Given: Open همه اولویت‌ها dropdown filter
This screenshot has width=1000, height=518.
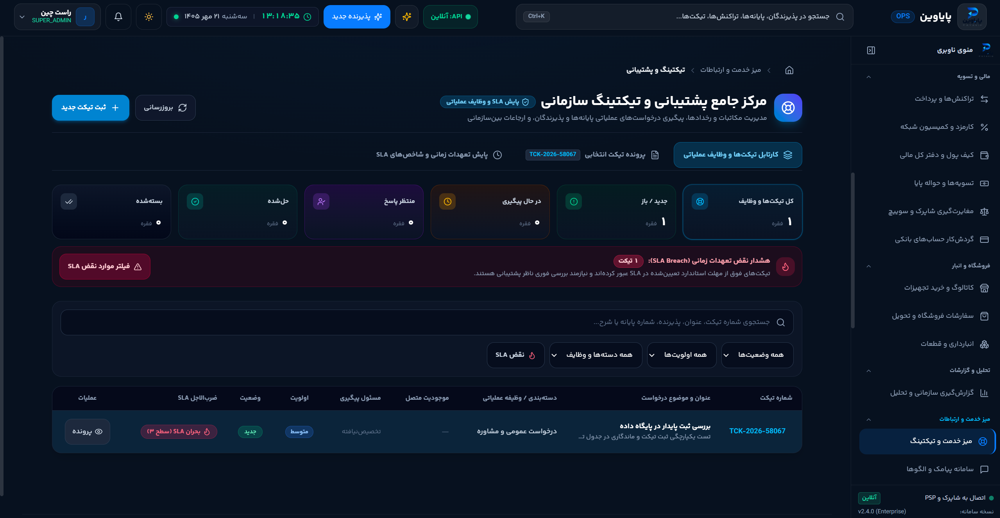Looking at the screenshot, I should point(682,355).
